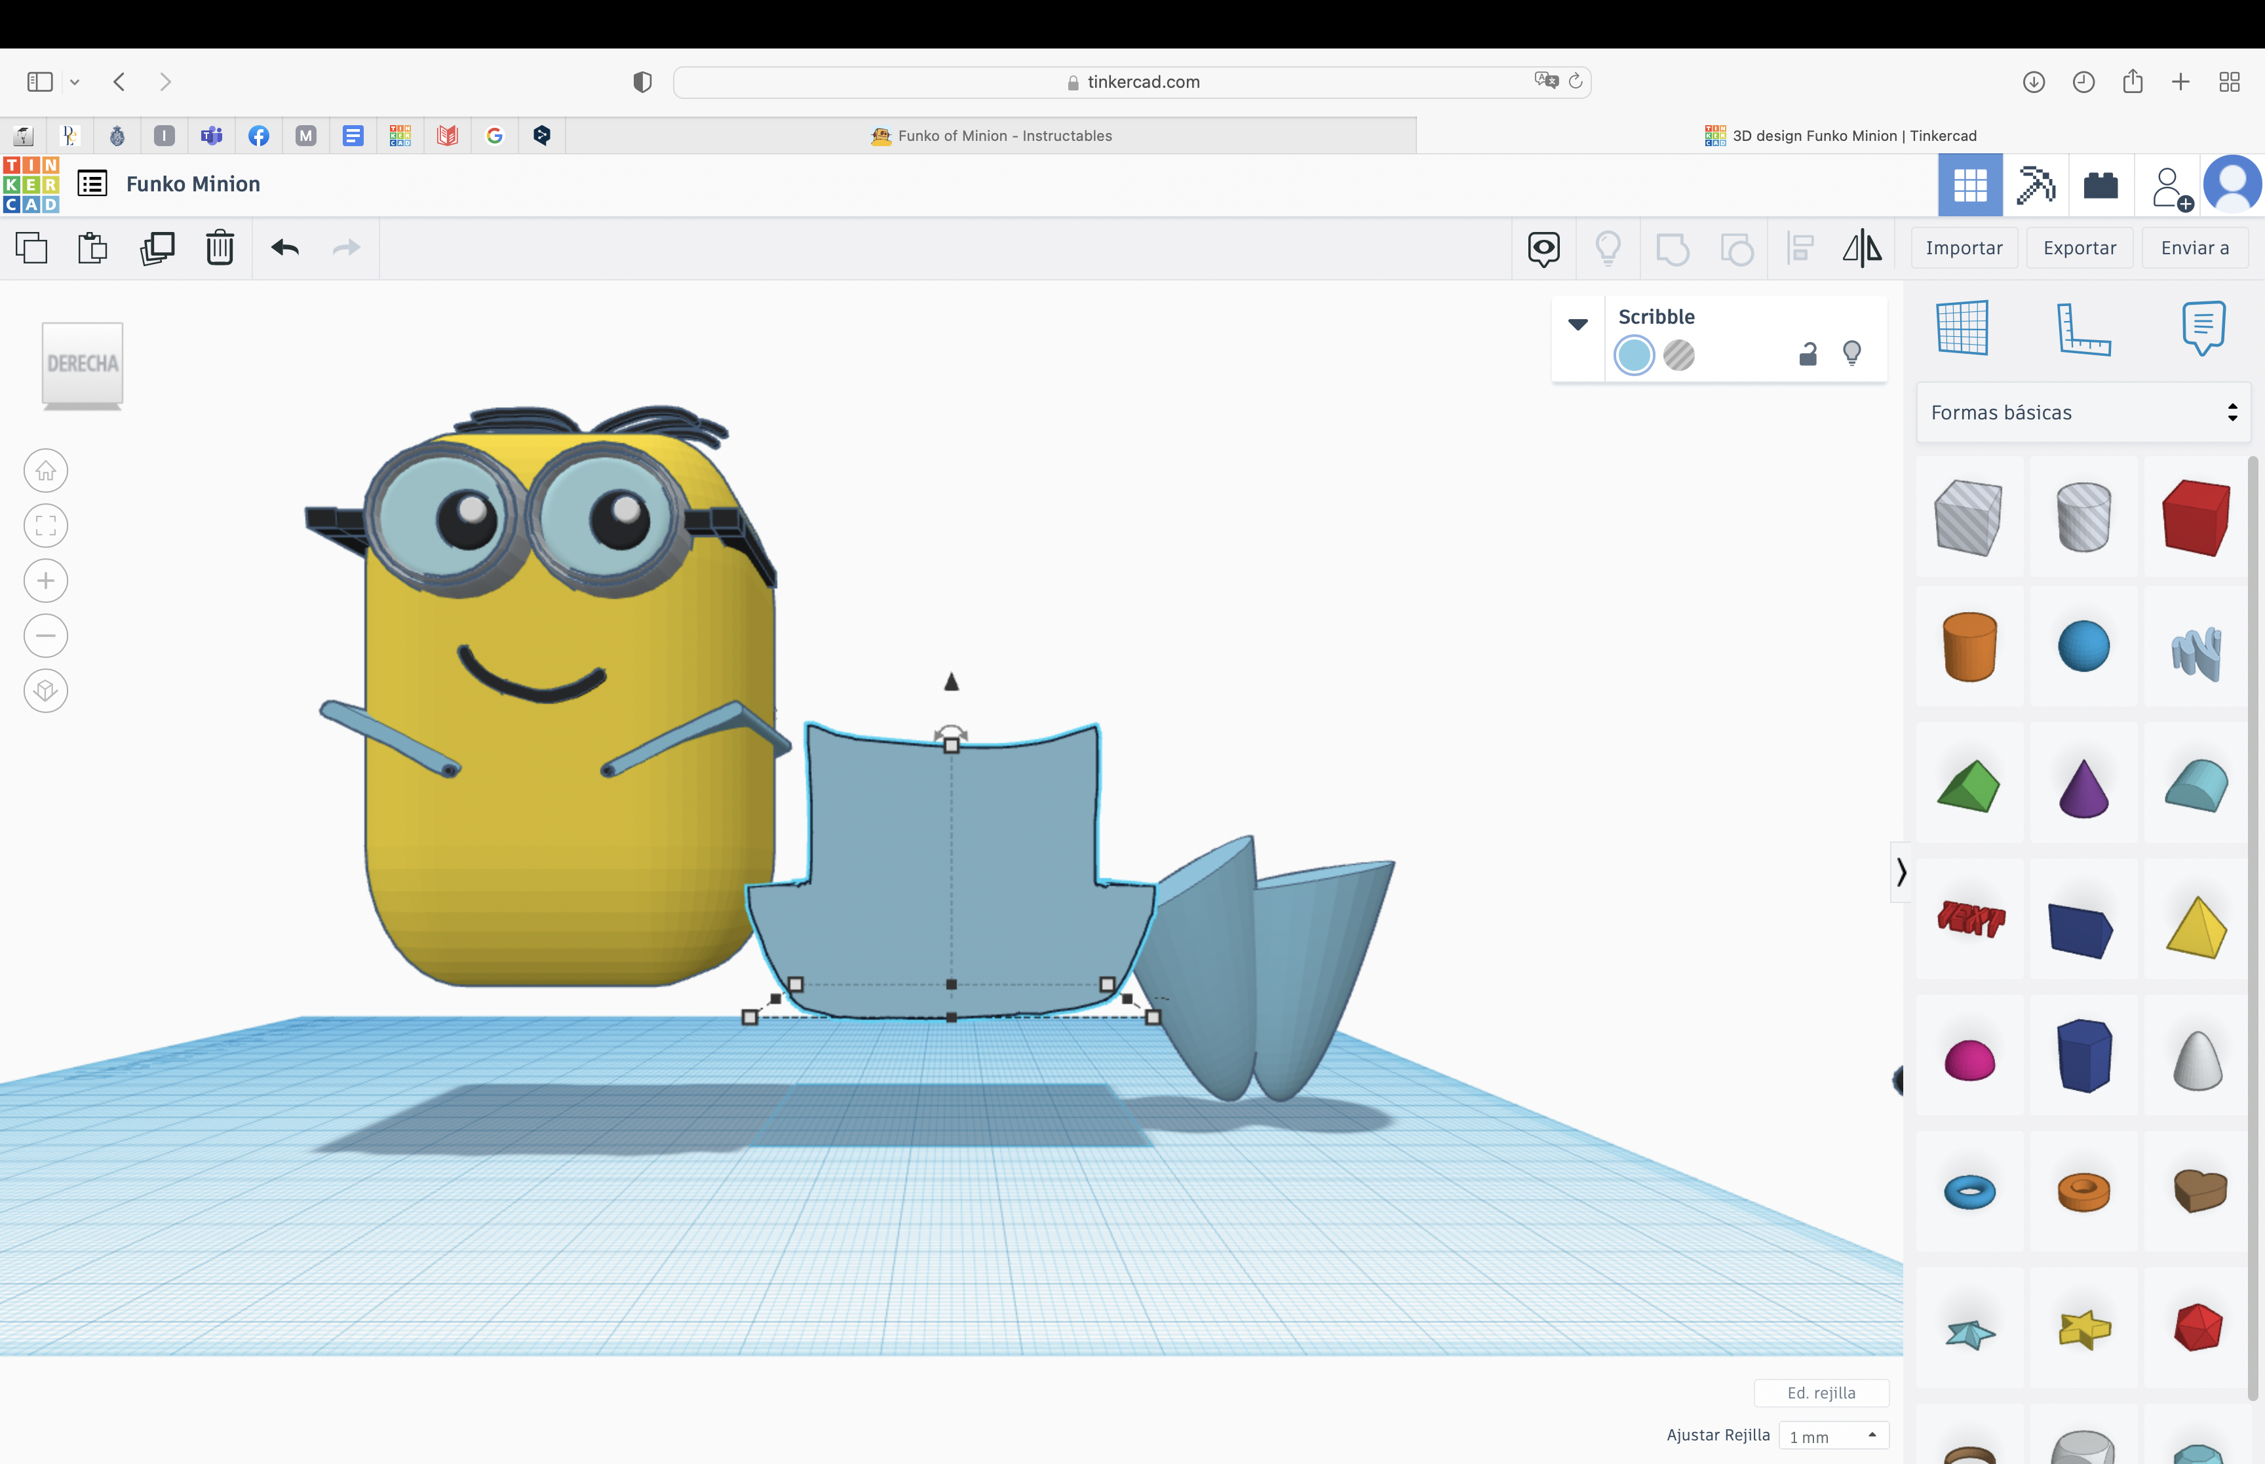Open Safari share menu
Image resolution: width=2265 pixels, height=1464 pixels.
pos(2133,82)
